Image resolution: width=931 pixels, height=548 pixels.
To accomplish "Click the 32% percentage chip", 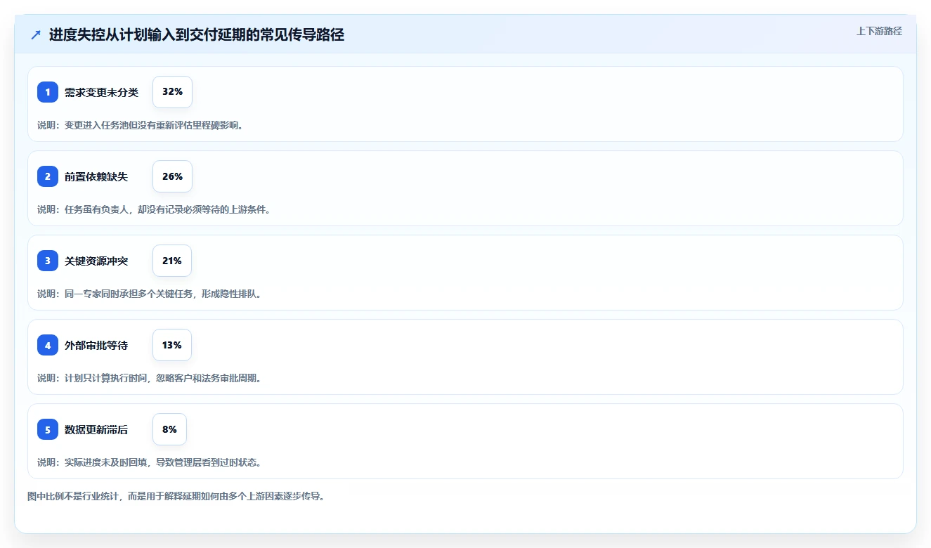I will pos(172,92).
